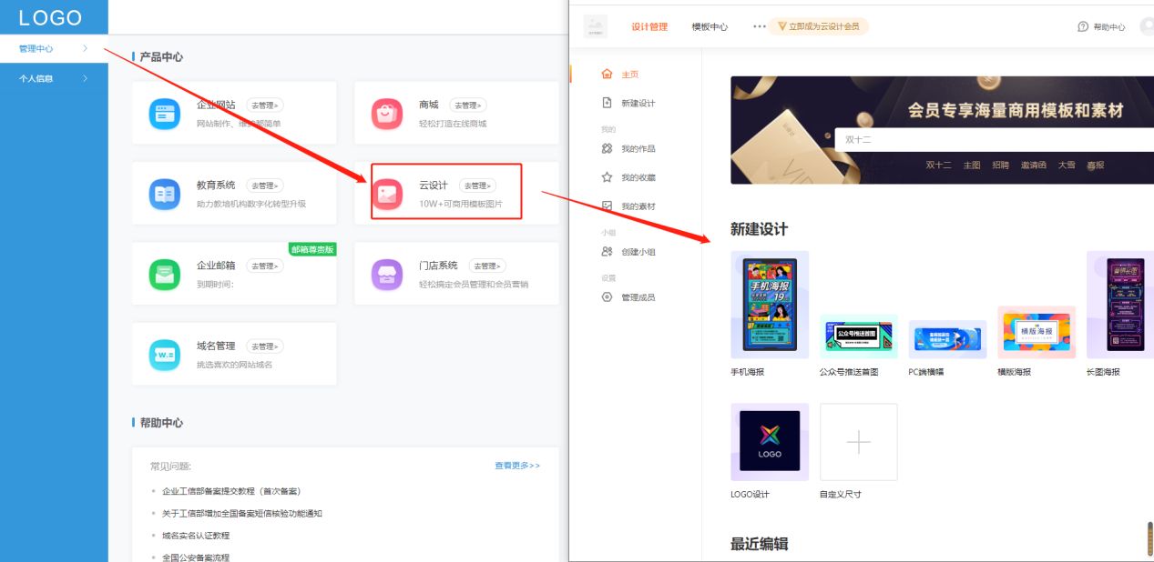Click 创建小组 in the design sidebar
This screenshot has width=1154, height=562.
click(628, 252)
